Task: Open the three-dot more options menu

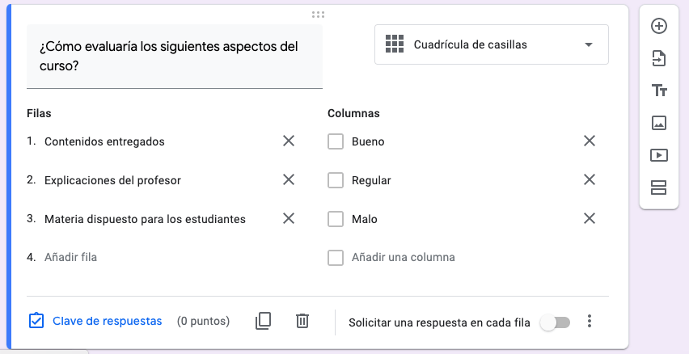Action: [590, 322]
